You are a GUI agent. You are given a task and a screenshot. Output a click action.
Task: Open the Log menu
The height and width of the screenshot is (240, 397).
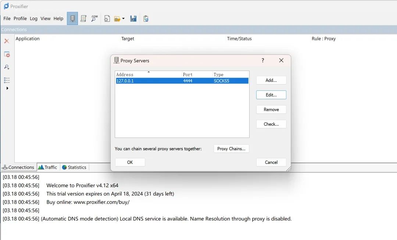pos(33,18)
